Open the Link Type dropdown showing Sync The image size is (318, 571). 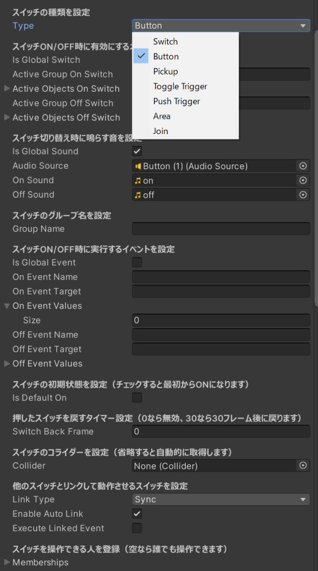[221, 499]
